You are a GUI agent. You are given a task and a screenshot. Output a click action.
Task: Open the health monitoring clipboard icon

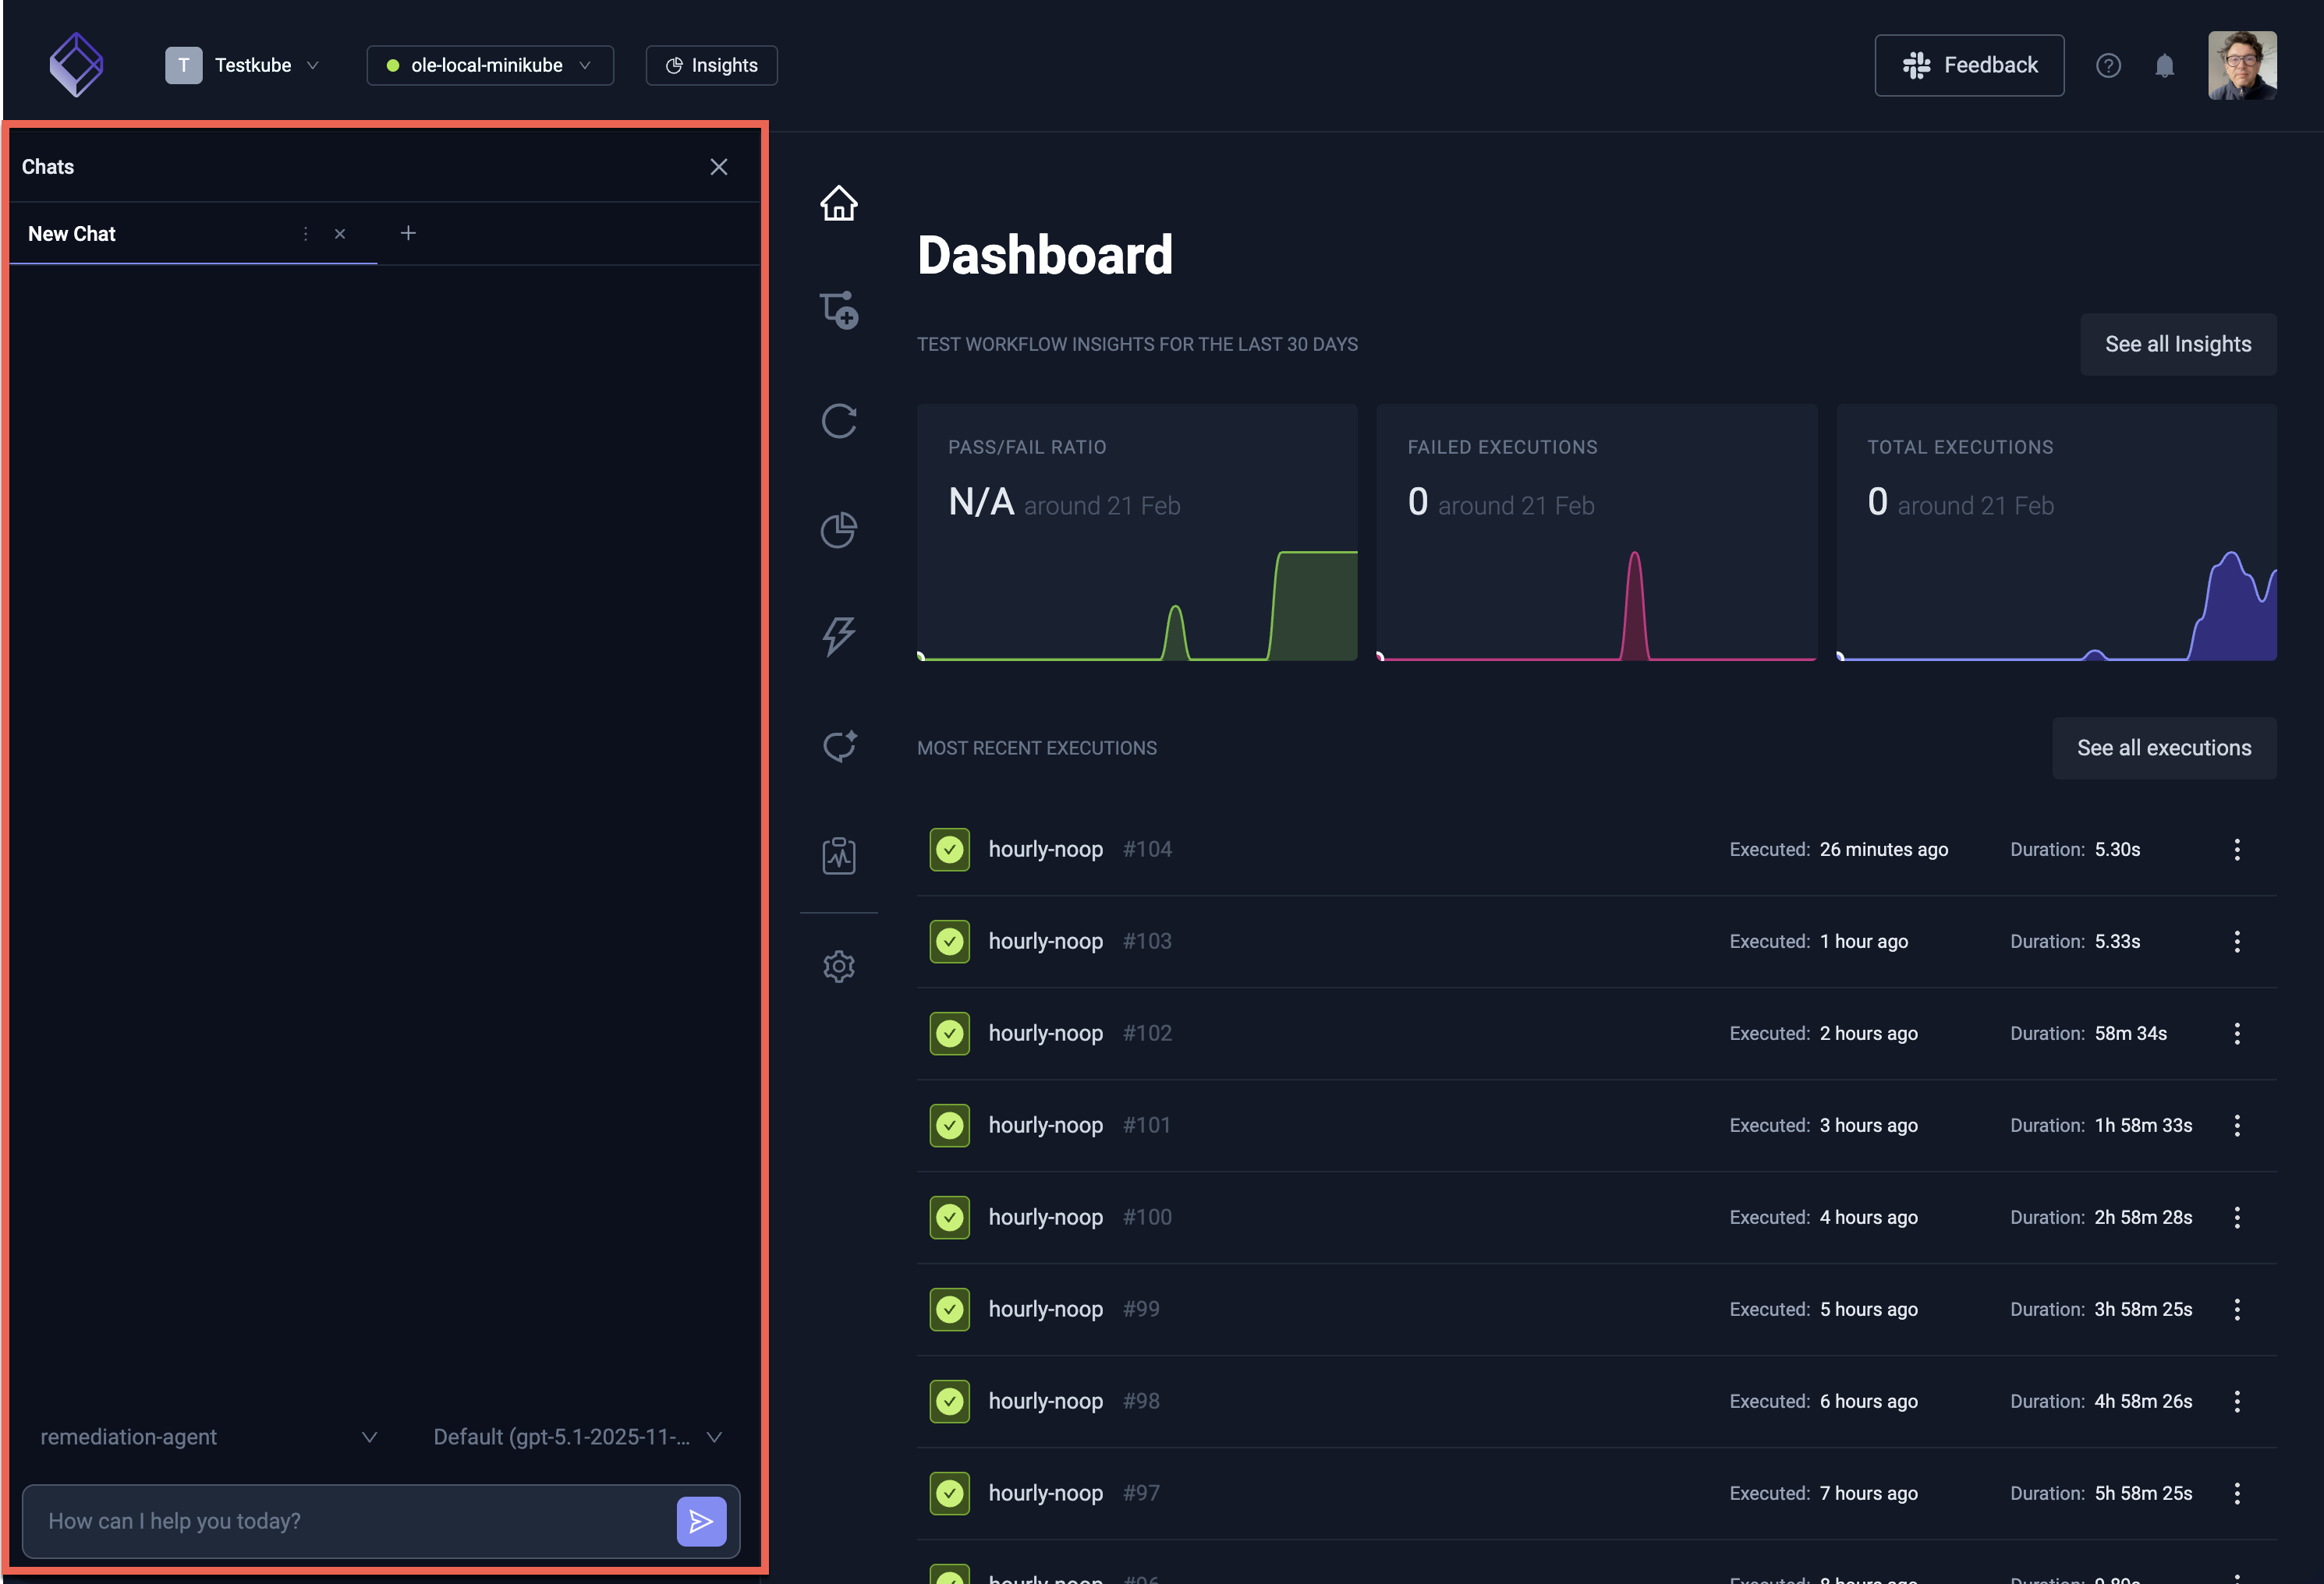[838, 855]
